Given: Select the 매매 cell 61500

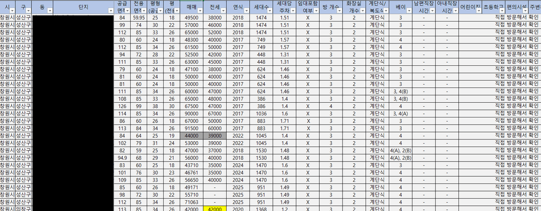Looking at the screenshot, I should 192,47.
